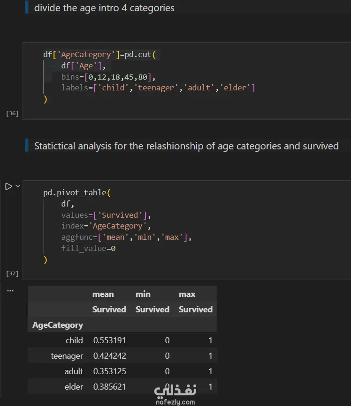
Task: Click the AgeCategory index header
Action: [58, 325]
